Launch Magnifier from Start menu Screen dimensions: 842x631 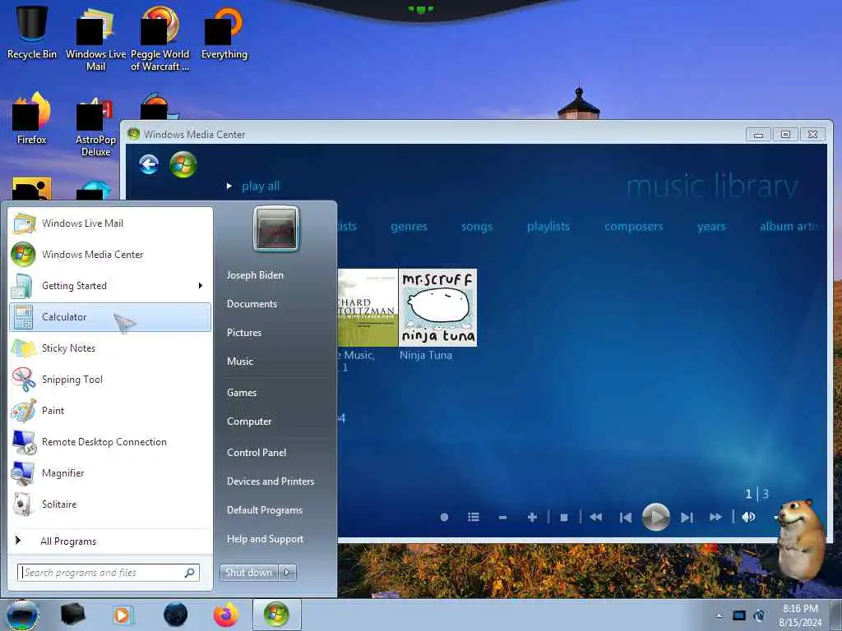[x=110, y=472]
